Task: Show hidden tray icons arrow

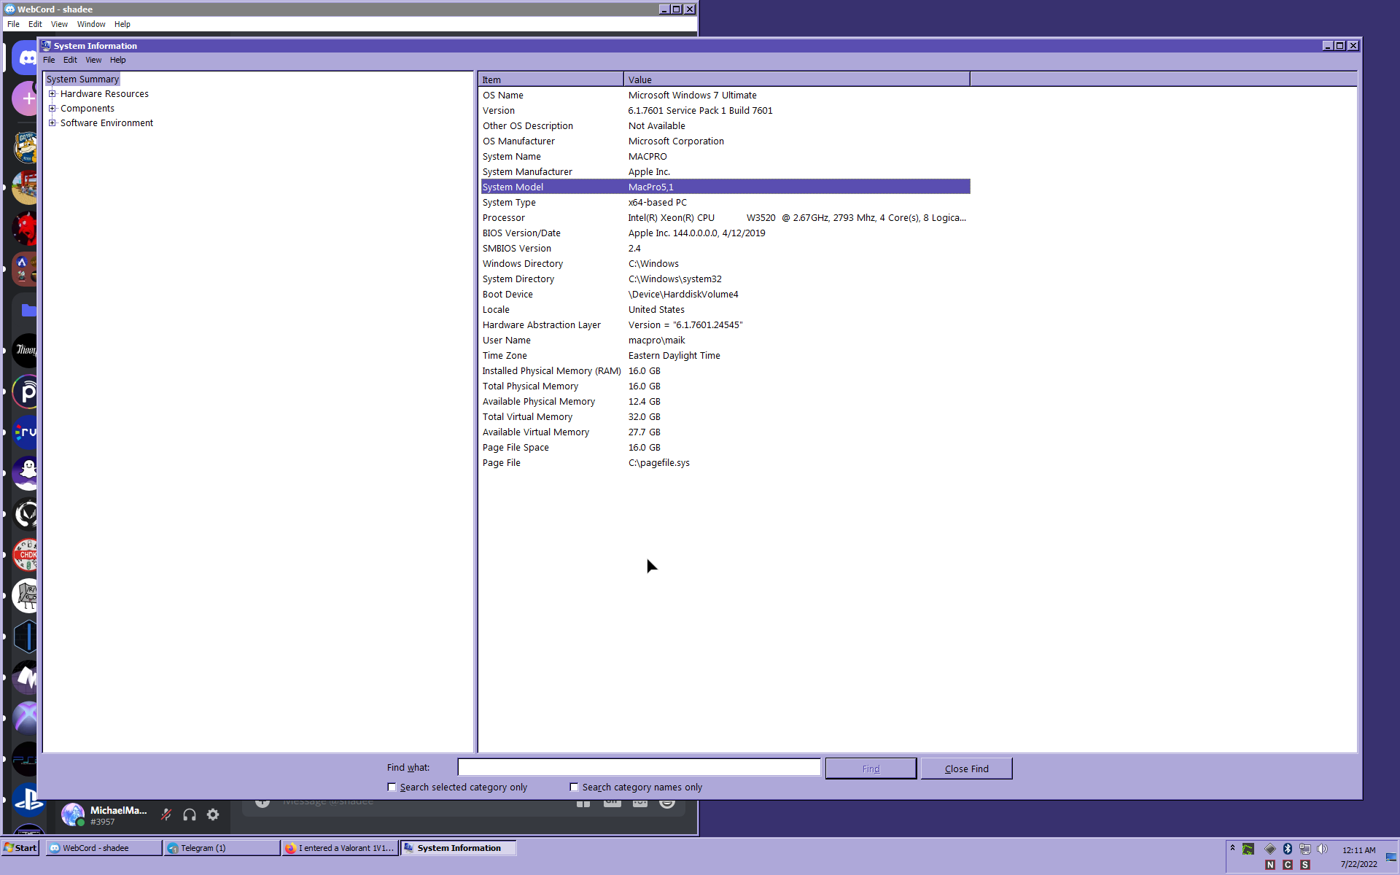Action: pos(1232,848)
